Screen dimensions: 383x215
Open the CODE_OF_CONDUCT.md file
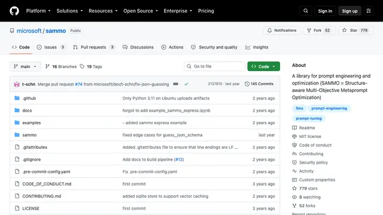coord(47,184)
